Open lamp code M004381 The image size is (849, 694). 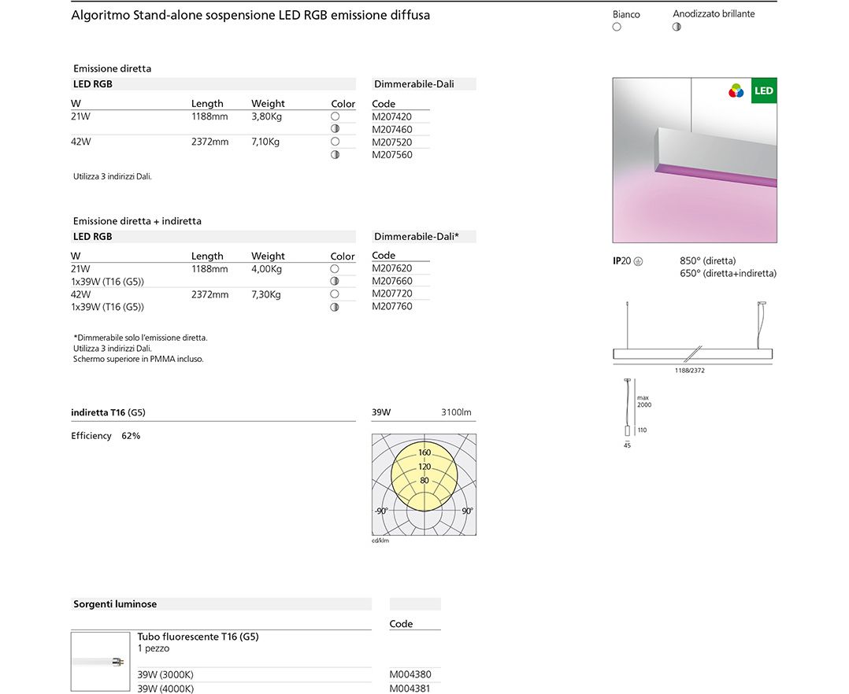pos(410,688)
